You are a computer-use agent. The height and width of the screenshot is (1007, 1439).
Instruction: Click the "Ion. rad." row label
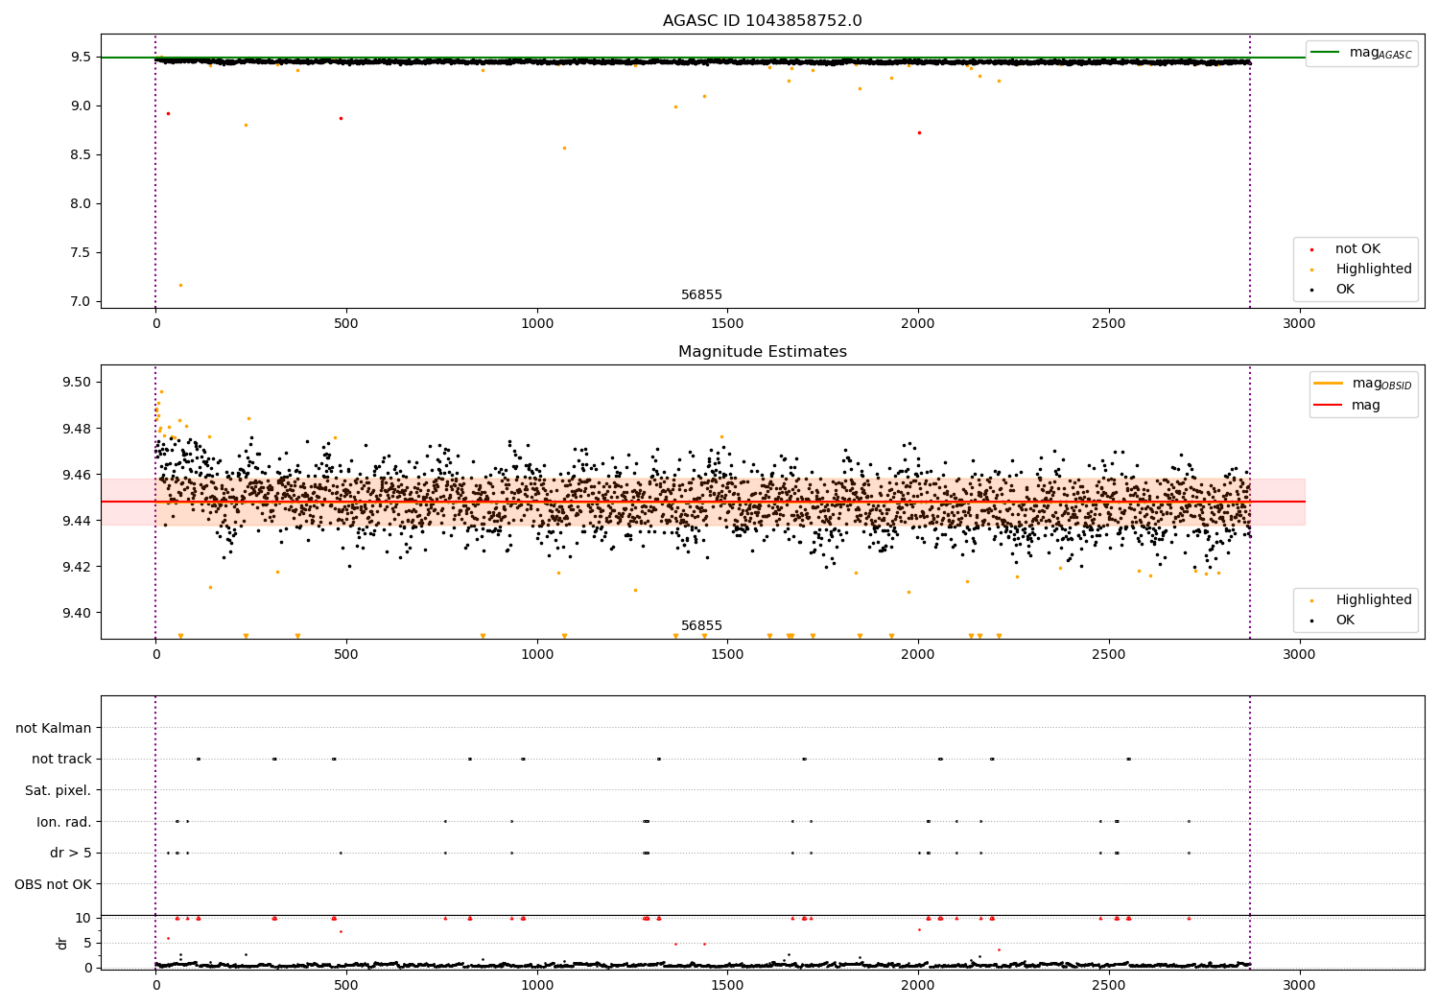click(x=64, y=822)
